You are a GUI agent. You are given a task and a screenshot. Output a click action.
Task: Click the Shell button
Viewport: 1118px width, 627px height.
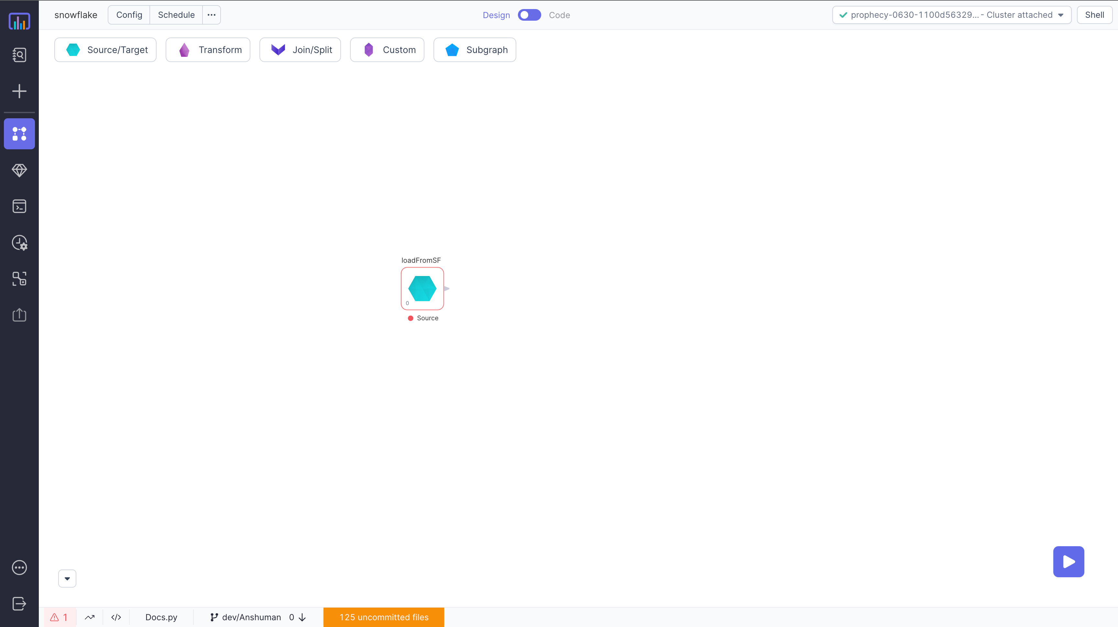(1094, 15)
